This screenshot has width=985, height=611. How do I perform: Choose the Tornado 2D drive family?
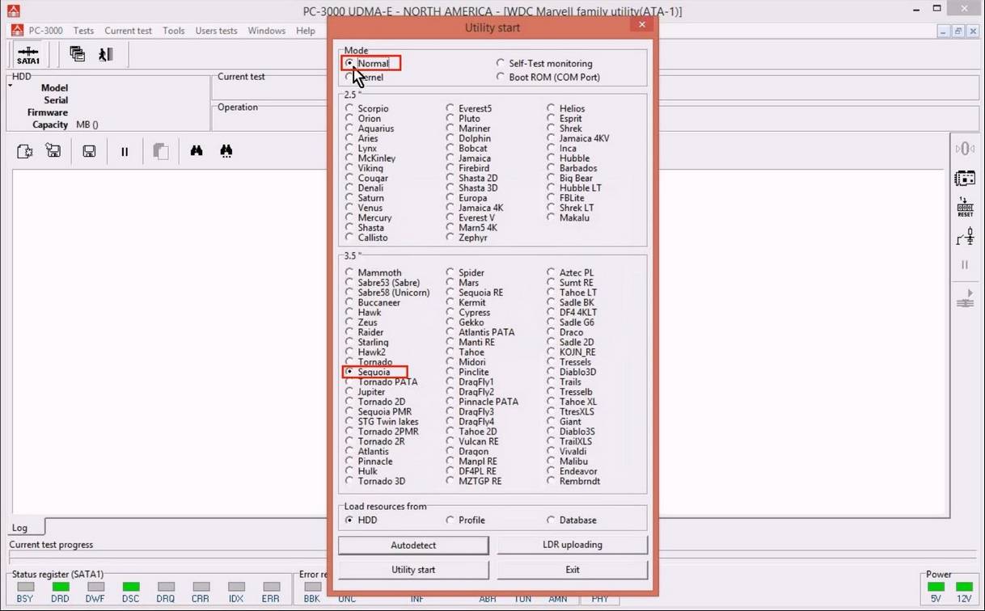349,402
